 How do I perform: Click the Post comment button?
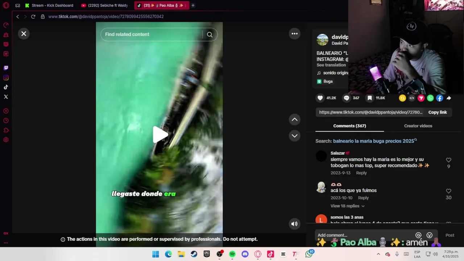point(449,235)
